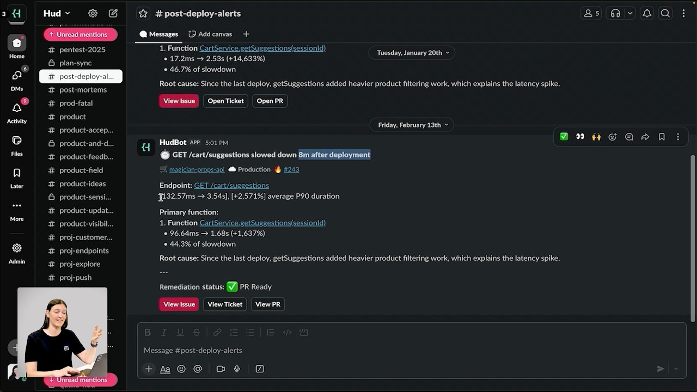This screenshot has height=392, width=697.
Task: Toggle italic formatting in composer
Action: [164, 332]
